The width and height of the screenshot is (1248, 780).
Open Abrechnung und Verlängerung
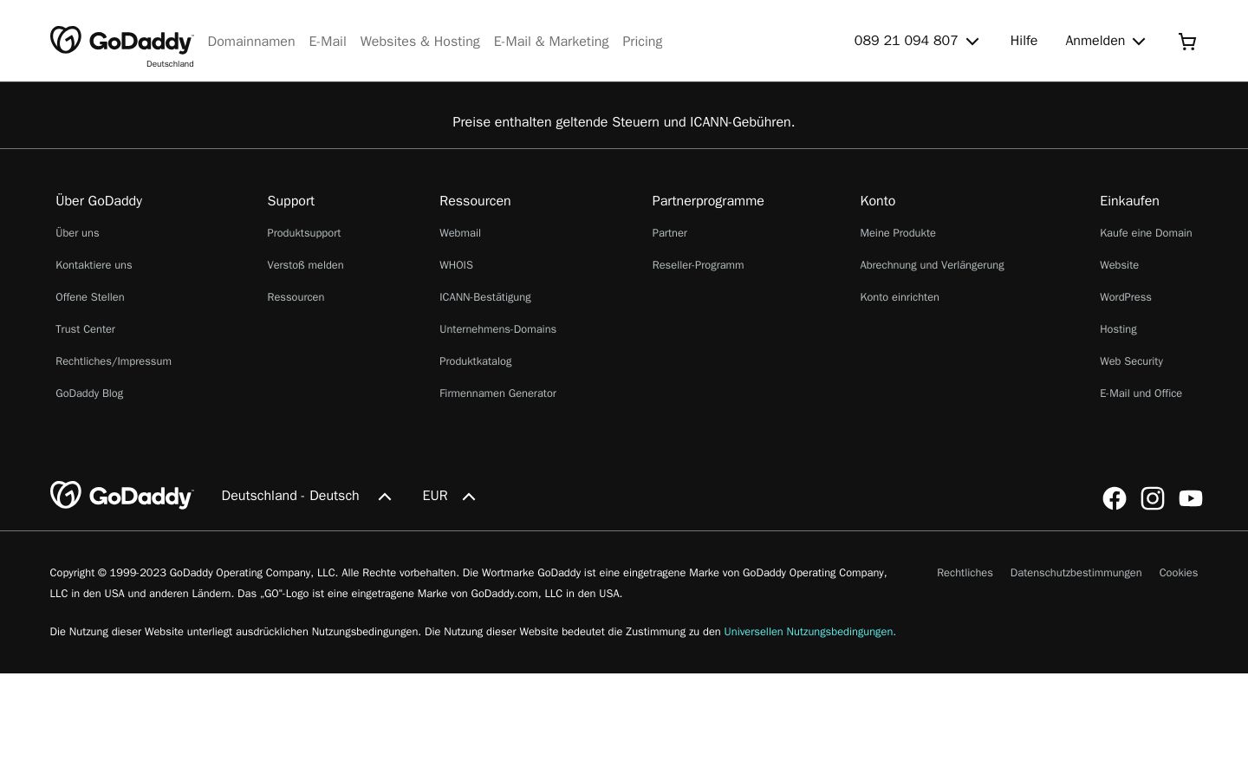(932, 265)
